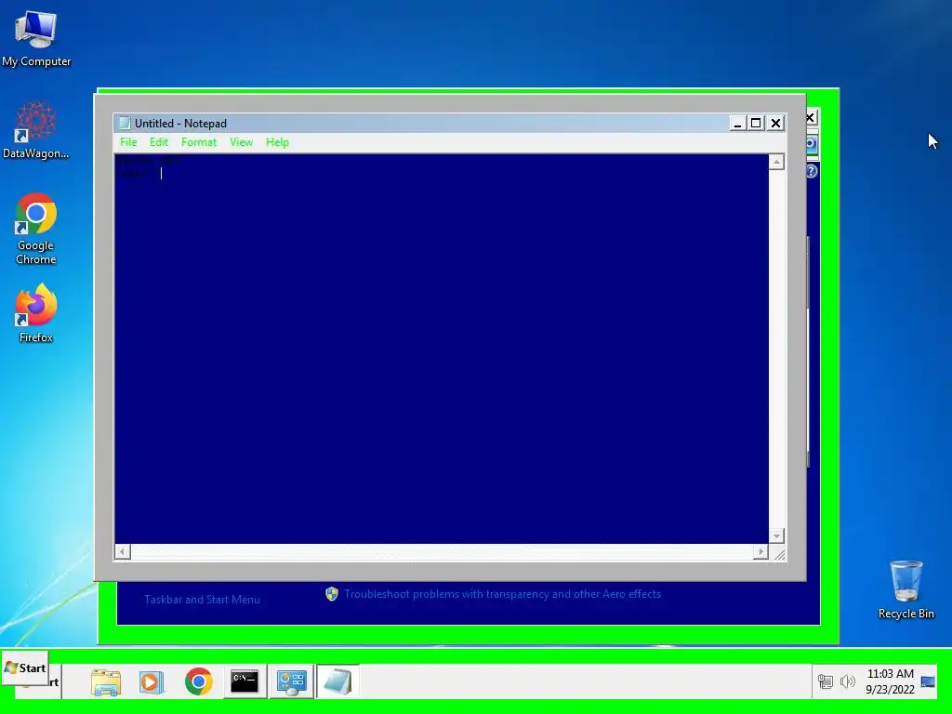Maximize the Notepad window
Viewport: 952px width, 714px height.
point(756,124)
